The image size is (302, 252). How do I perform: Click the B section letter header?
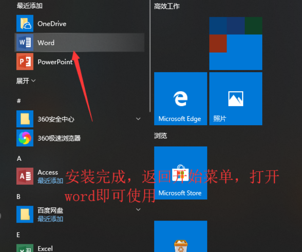tap(19, 196)
